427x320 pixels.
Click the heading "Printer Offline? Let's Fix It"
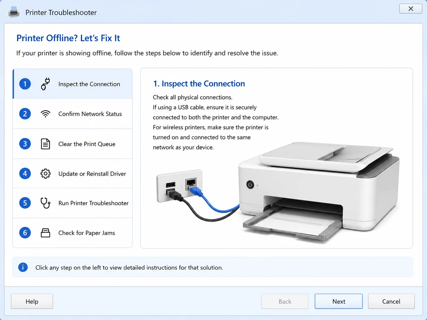pyautogui.click(x=68, y=38)
